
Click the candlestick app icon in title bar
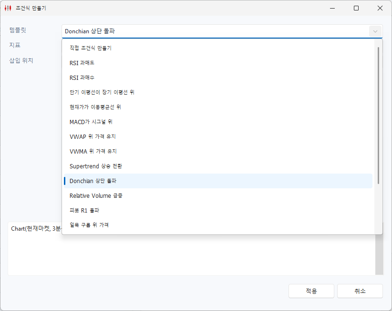[x=8, y=8]
